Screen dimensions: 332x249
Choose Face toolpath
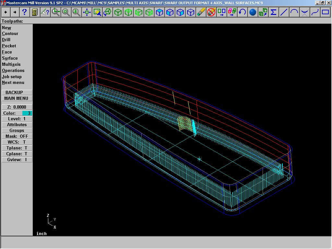tap(7, 52)
